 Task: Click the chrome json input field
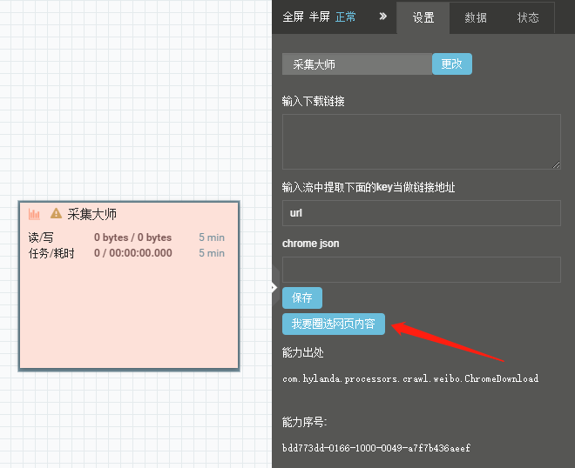(422, 270)
